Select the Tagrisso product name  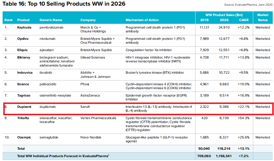[24, 95]
